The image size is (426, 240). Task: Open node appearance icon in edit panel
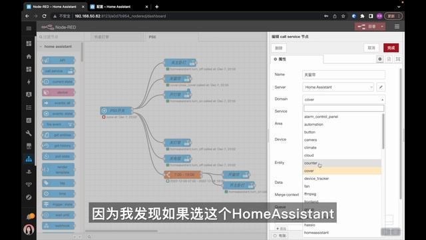(x=398, y=59)
